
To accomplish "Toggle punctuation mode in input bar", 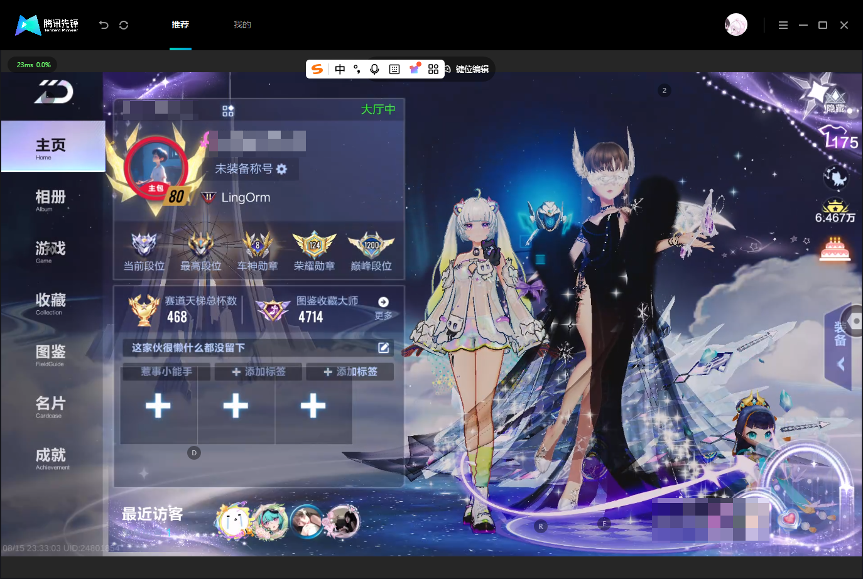I will pos(357,69).
